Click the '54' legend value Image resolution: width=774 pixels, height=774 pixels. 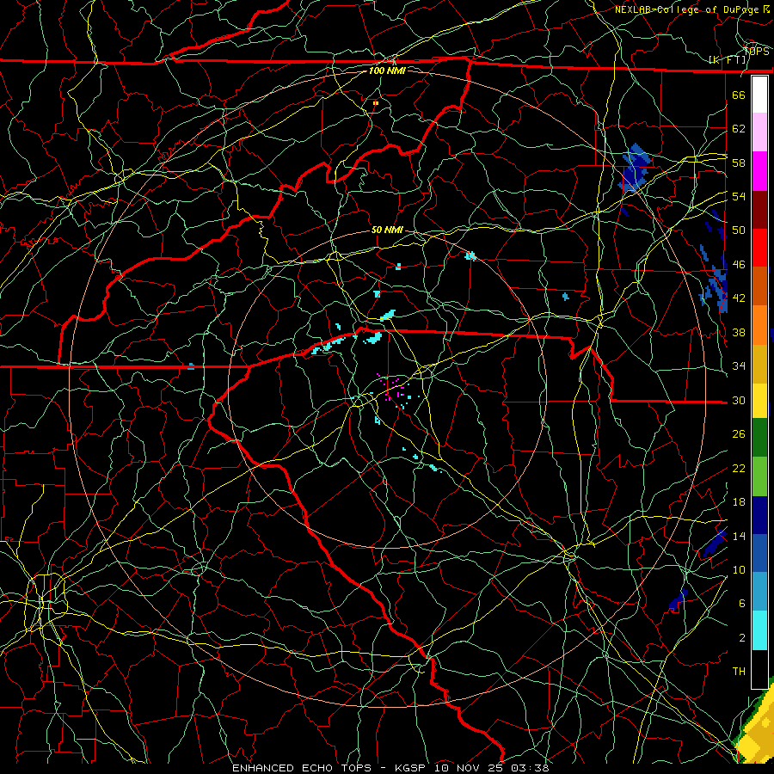point(739,196)
